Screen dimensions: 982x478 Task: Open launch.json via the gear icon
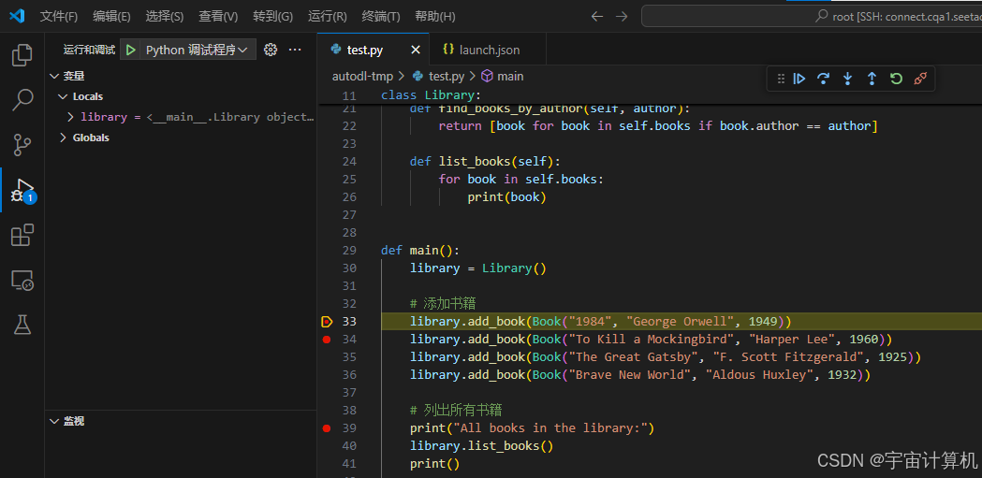point(271,50)
